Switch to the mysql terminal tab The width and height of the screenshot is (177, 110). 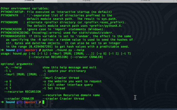[87, 1]
